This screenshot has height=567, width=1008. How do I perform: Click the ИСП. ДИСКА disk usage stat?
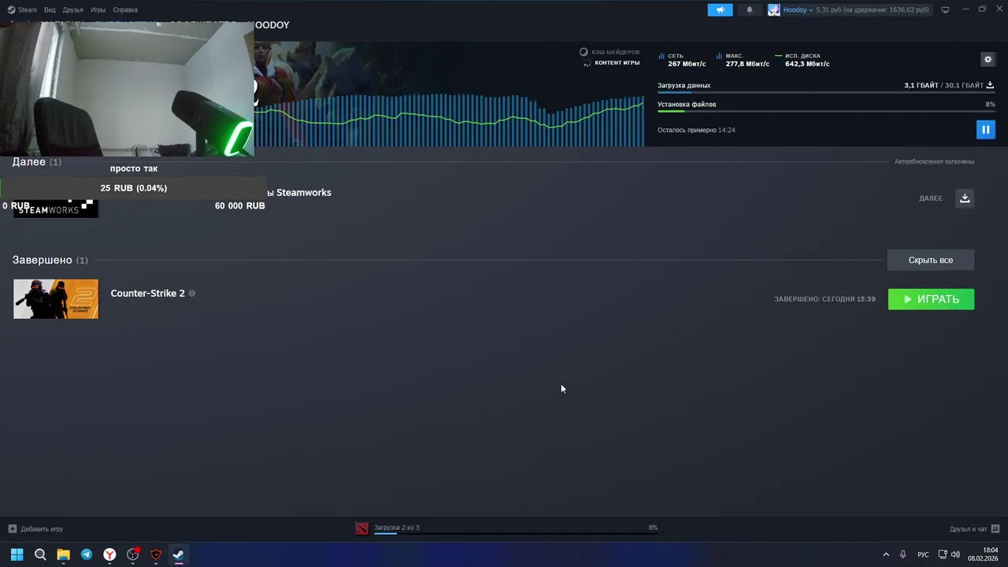click(x=802, y=60)
